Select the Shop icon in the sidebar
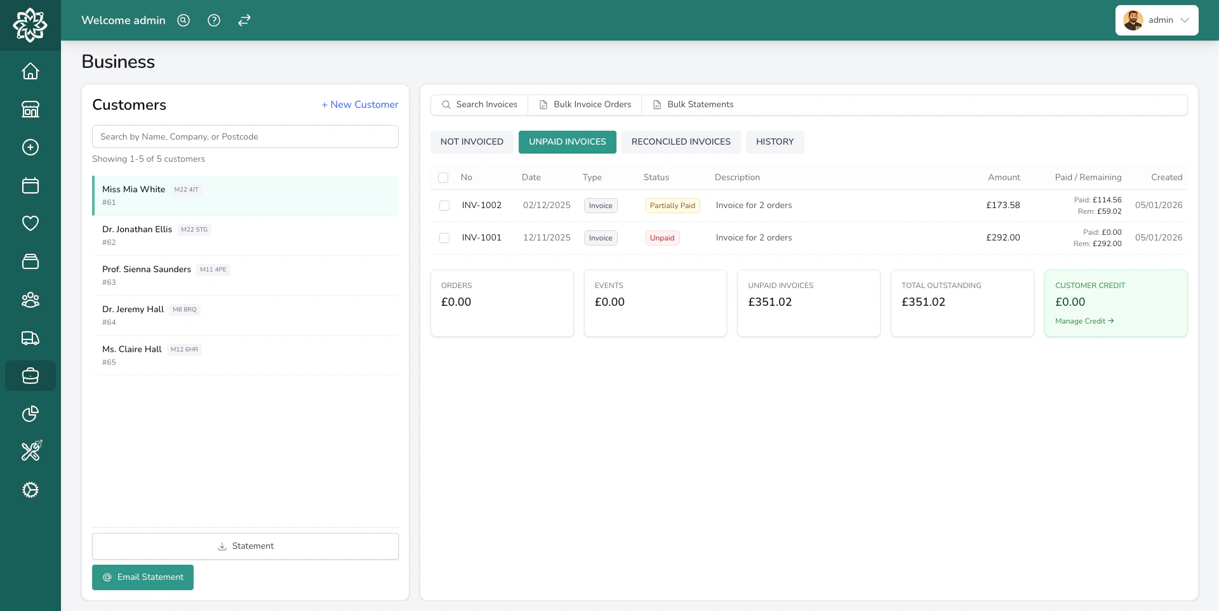This screenshot has width=1219, height=611. click(30, 109)
